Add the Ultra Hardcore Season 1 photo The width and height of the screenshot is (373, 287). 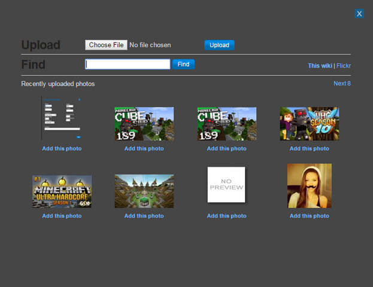[62, 216]
